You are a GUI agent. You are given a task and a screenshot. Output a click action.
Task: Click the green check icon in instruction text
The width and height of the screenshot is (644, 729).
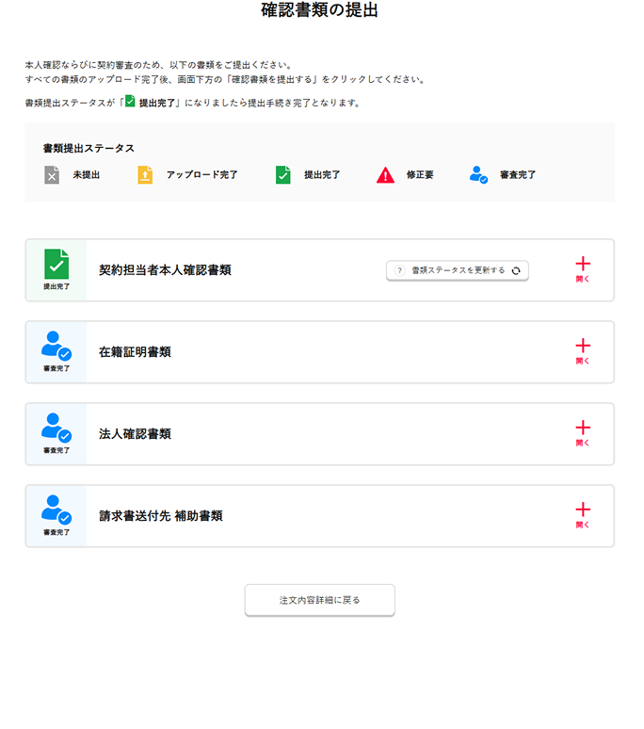(x=131, y=102)
